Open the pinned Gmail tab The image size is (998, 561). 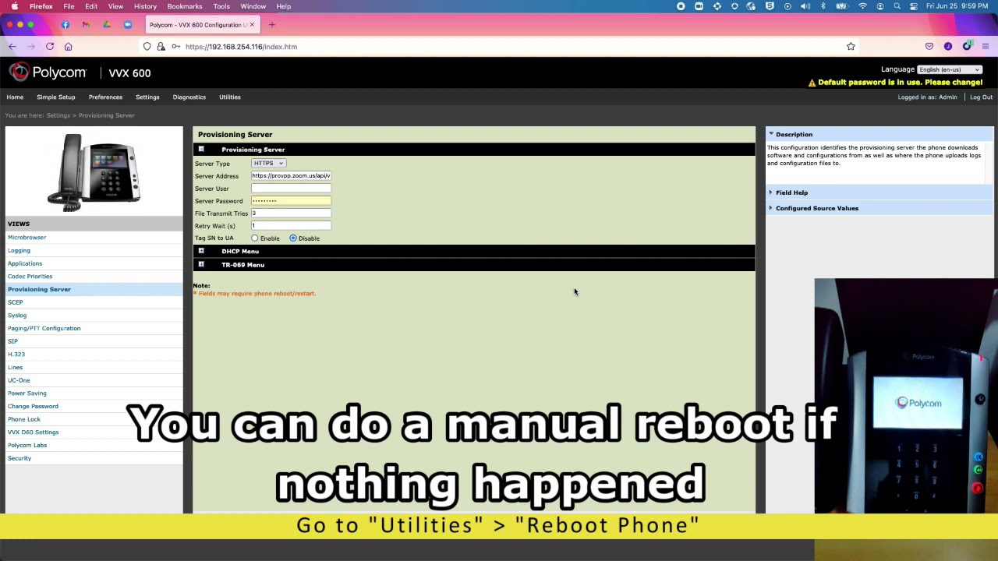tap(86, 25)
